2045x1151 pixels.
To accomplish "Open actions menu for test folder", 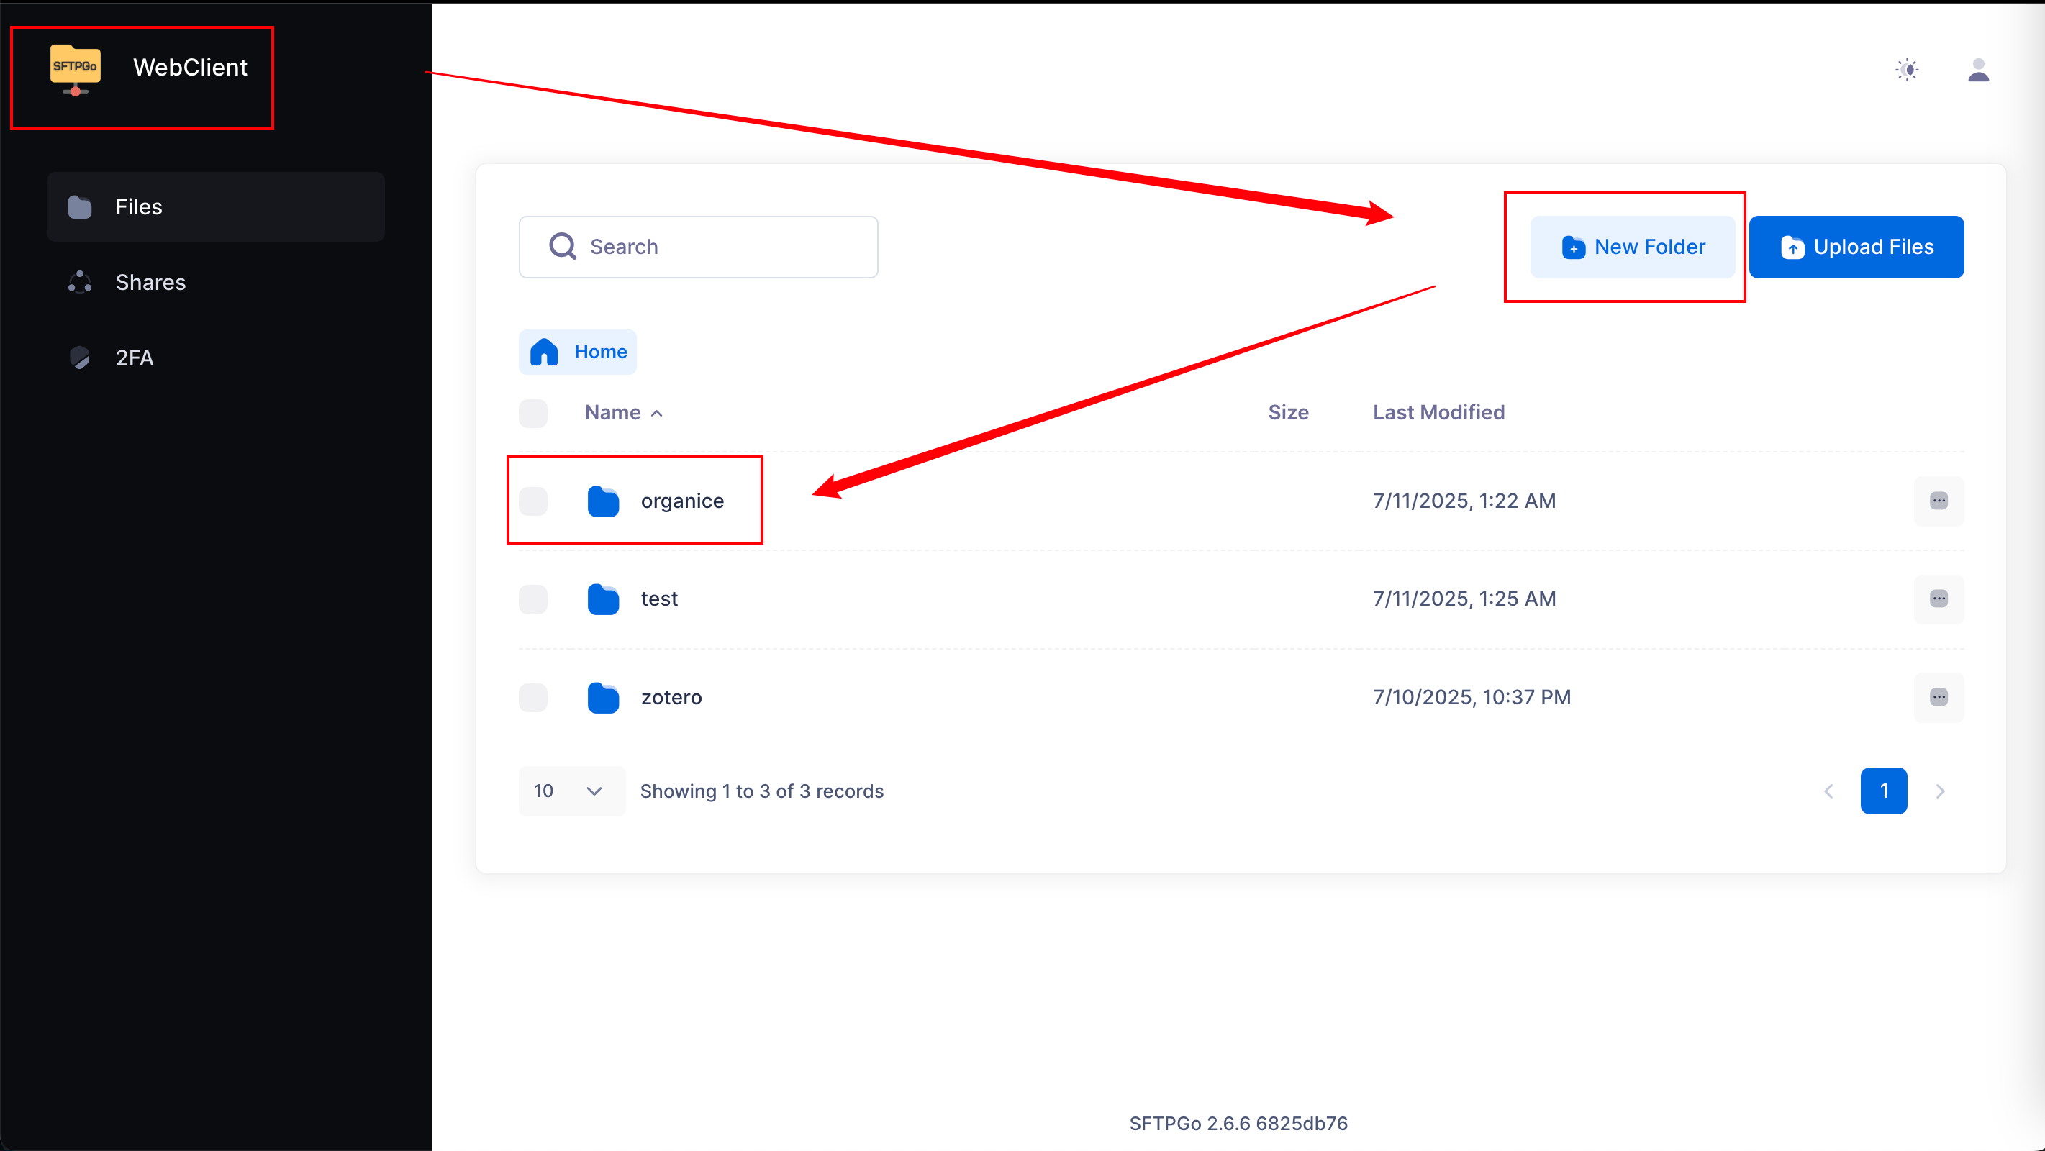I will point(1939,599).
